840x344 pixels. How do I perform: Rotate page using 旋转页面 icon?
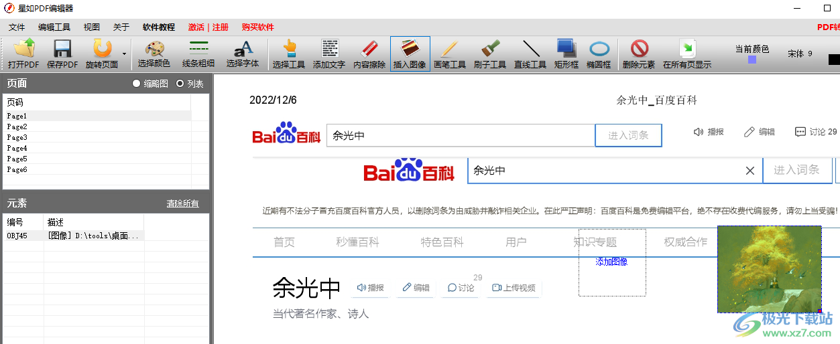[x=102, y=54]
